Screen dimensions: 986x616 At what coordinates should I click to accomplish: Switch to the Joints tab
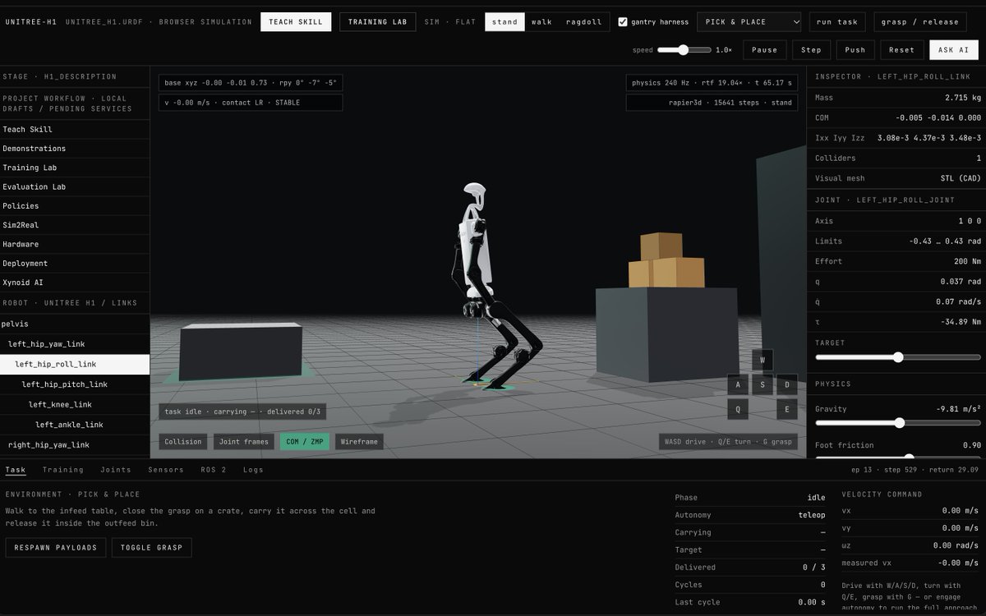pos(116,470)
